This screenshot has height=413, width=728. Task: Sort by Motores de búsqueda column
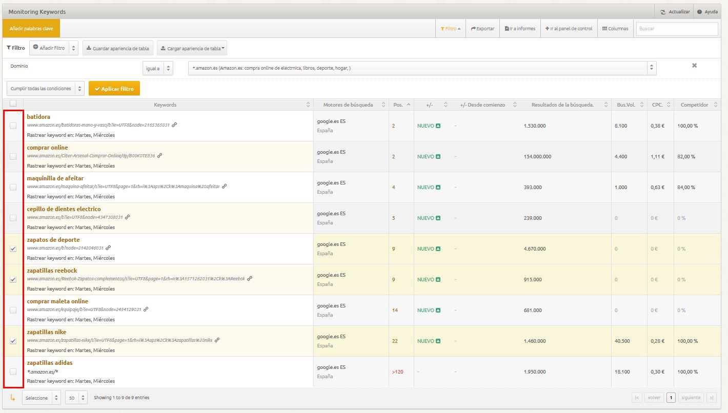coord(383,105)
